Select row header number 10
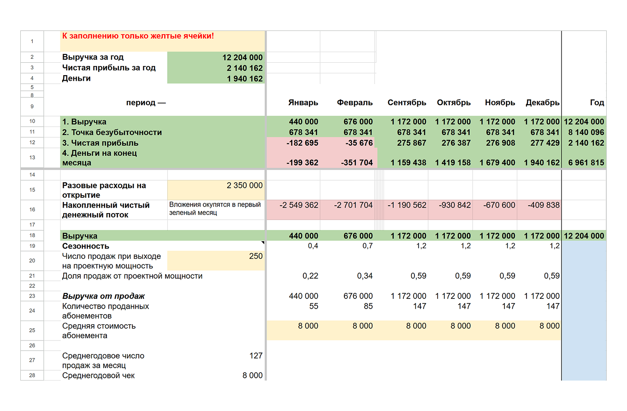 pyautogui.click(x=32, y=122)
